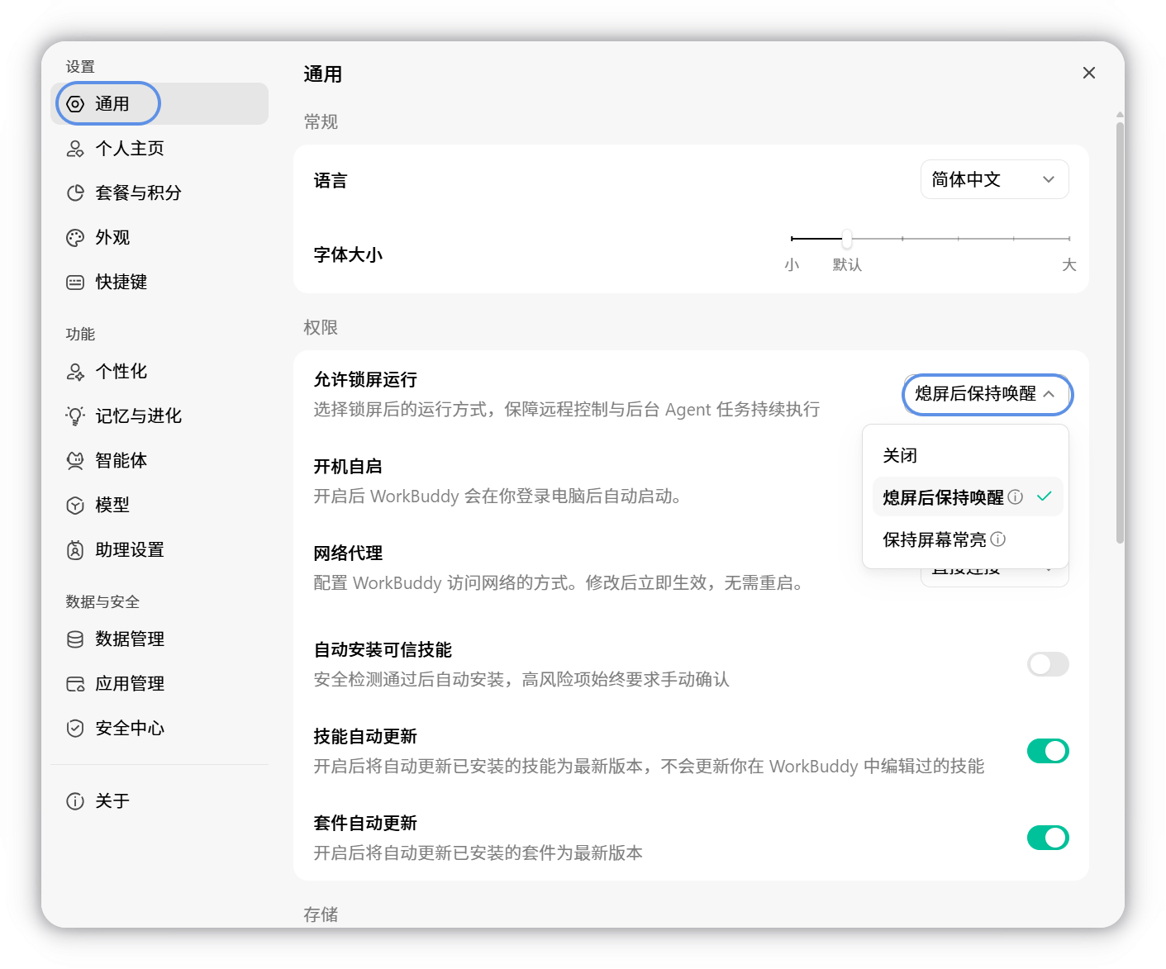Open the 安全中心 section

[x=159, y=729]
